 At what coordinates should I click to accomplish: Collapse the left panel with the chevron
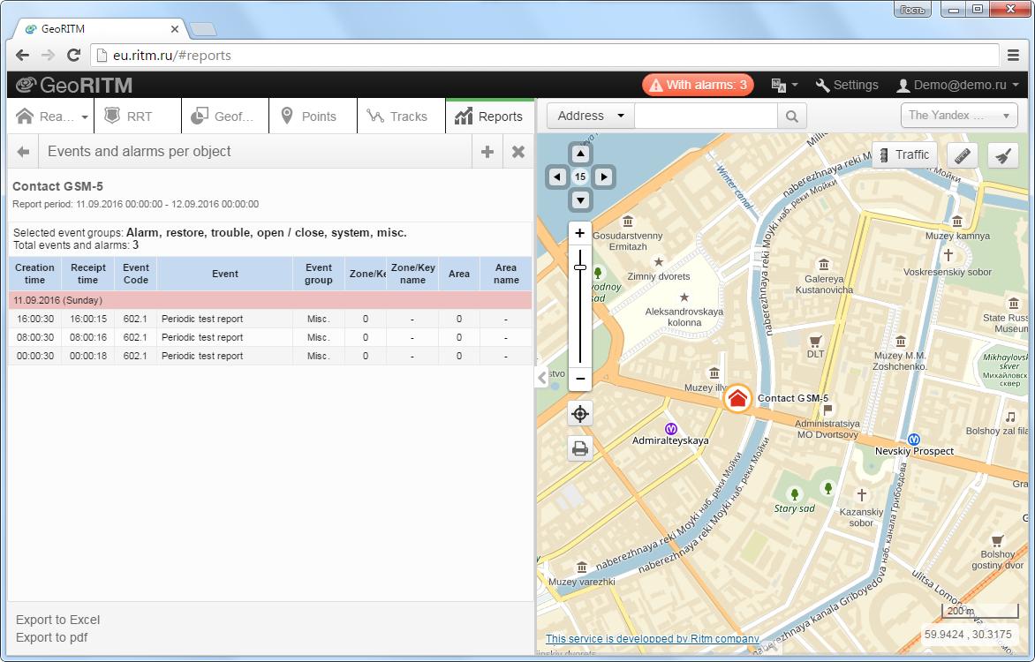coord(542,378)
